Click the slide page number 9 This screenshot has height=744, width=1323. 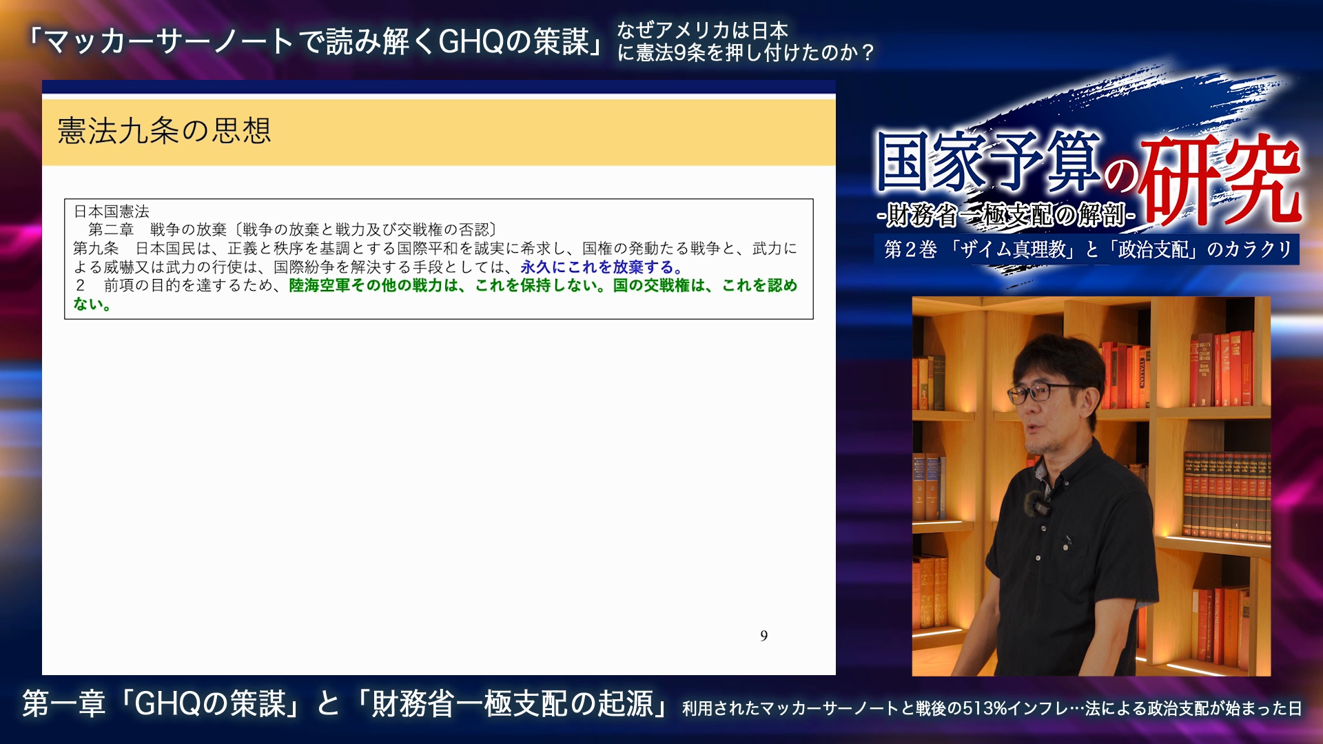click(763, 636)
